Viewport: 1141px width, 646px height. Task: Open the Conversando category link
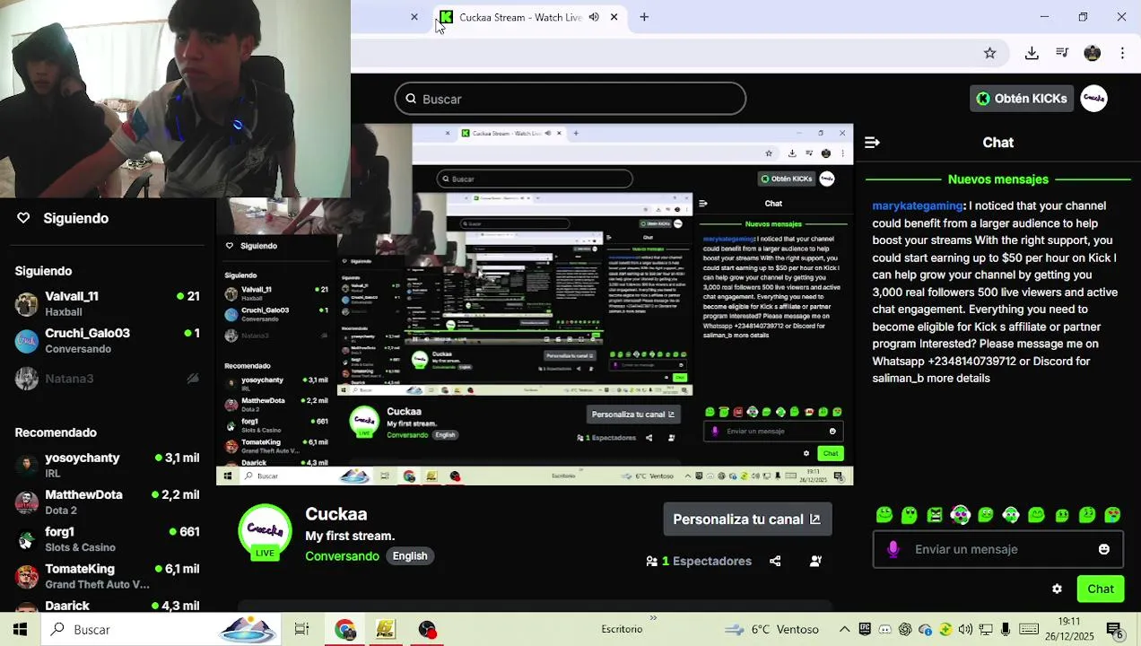(x=342, y=556)
